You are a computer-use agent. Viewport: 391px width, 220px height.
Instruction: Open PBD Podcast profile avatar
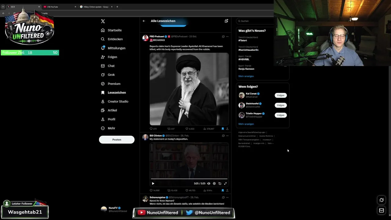click(x=145, y=38)
